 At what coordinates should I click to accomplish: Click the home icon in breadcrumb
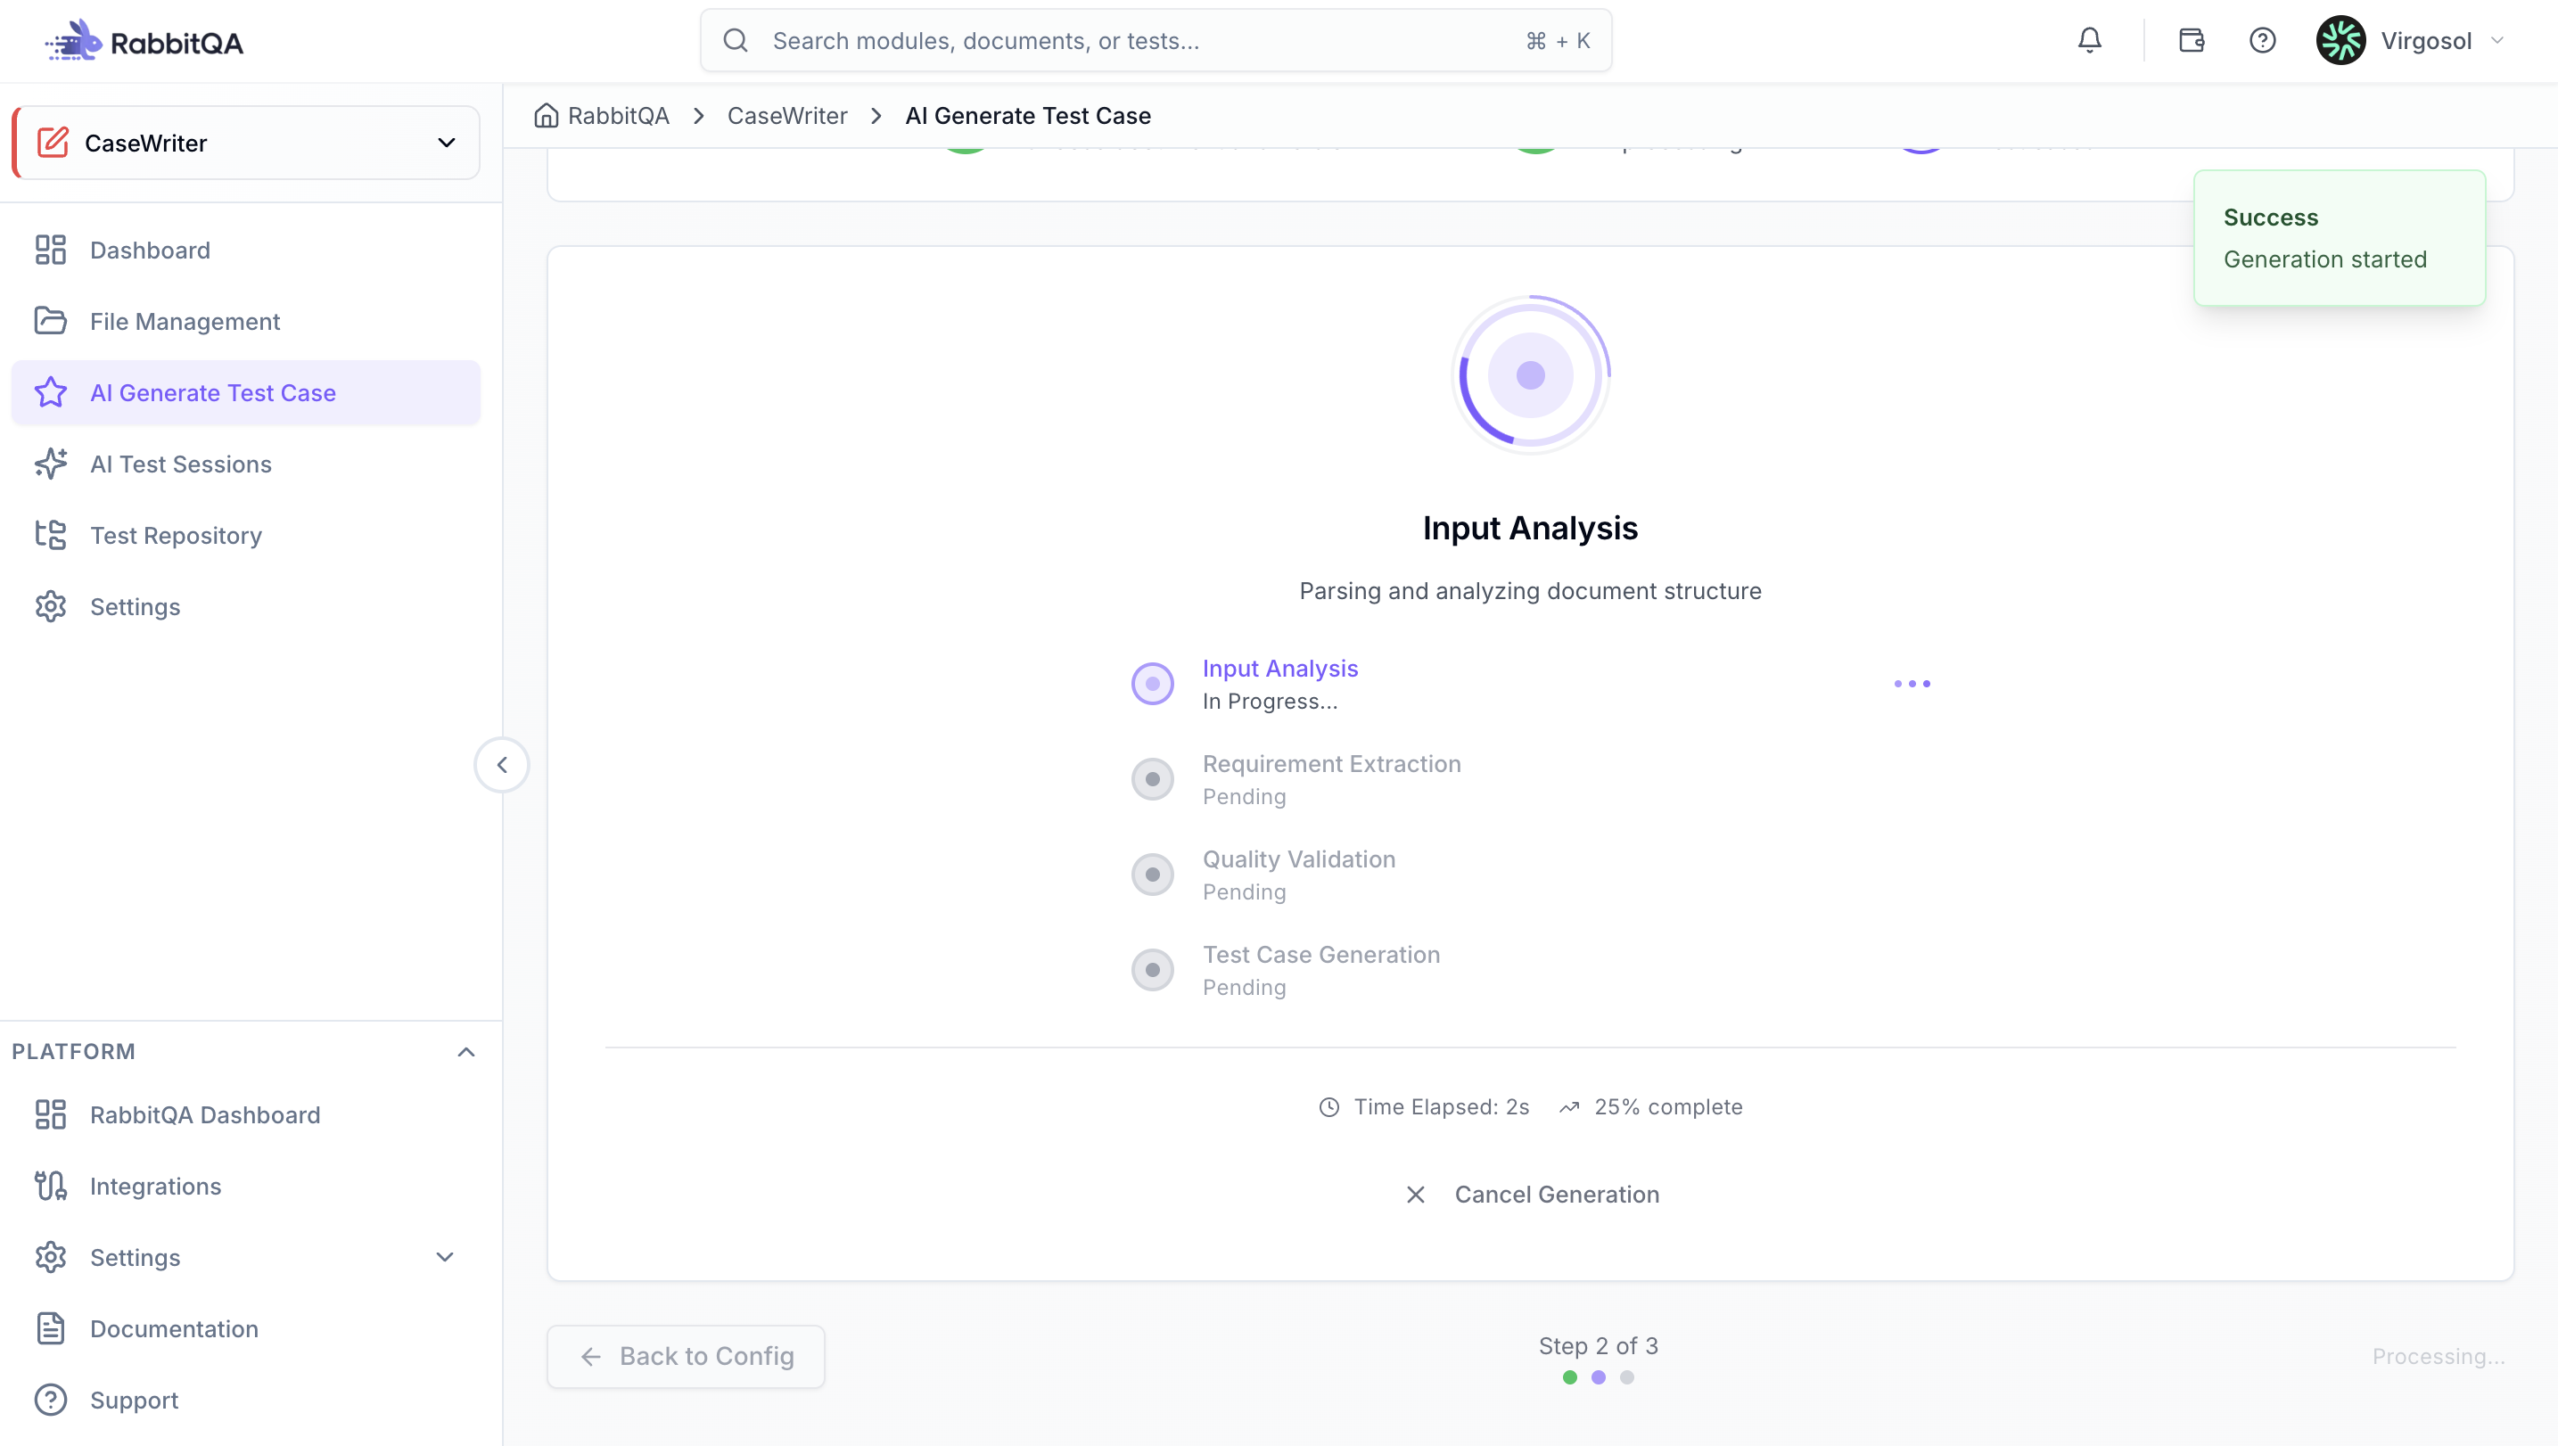click(547, 116)
